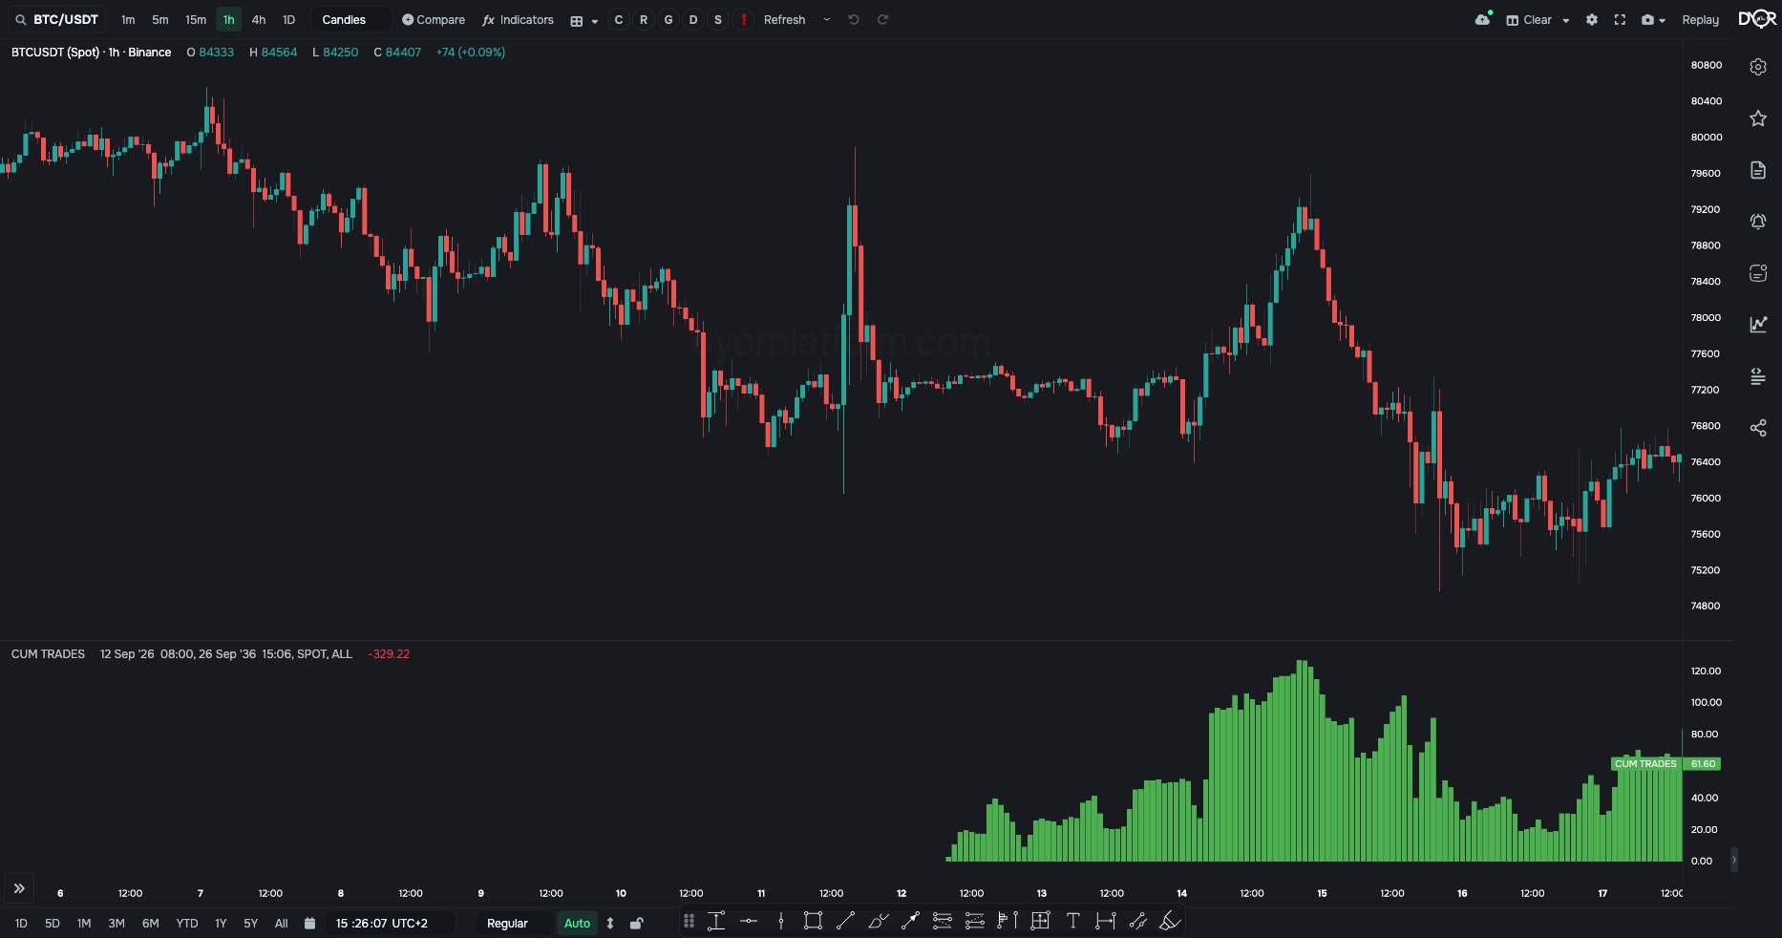
Task: Click the Compare button
Action: point(434,20)
